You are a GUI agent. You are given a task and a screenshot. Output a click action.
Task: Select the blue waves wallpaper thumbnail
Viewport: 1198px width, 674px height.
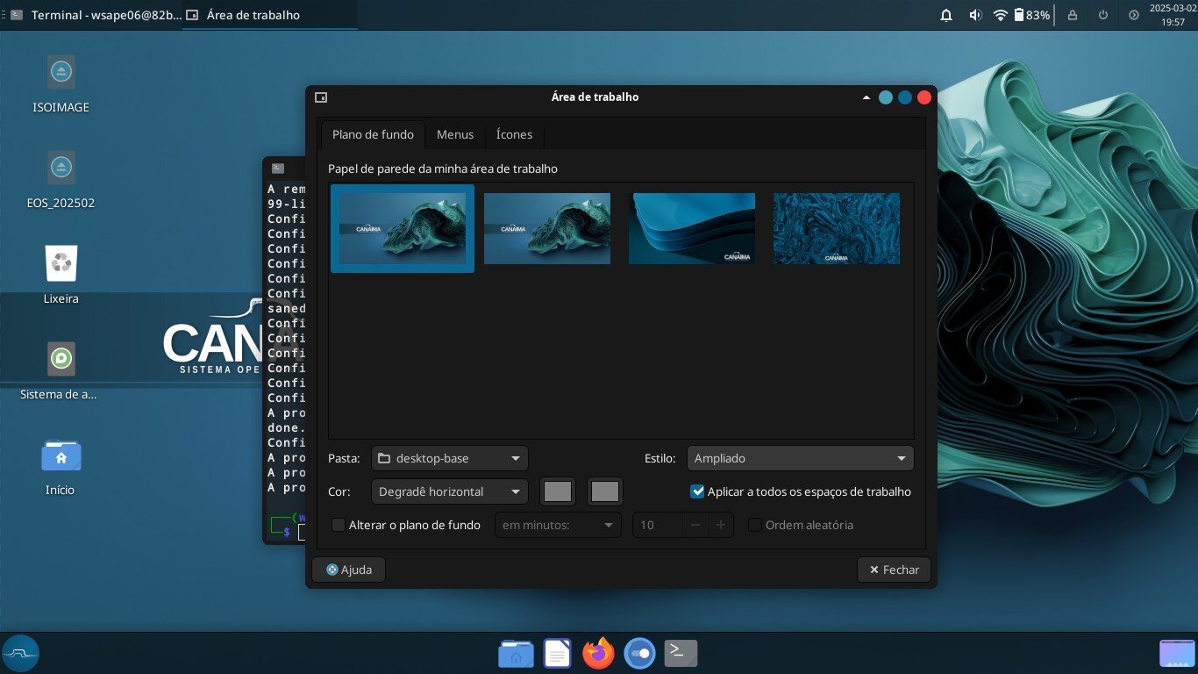[x=692, y=228]
